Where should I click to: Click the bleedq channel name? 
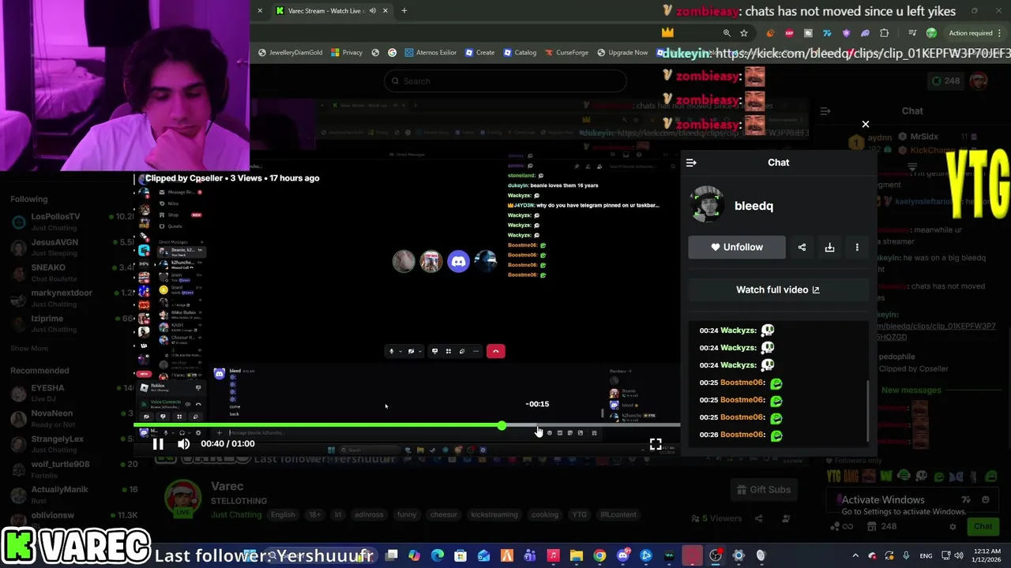(754, 206)
